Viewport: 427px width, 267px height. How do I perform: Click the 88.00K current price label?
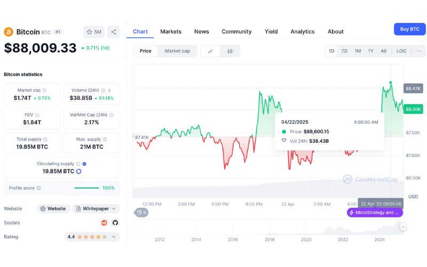413,109
